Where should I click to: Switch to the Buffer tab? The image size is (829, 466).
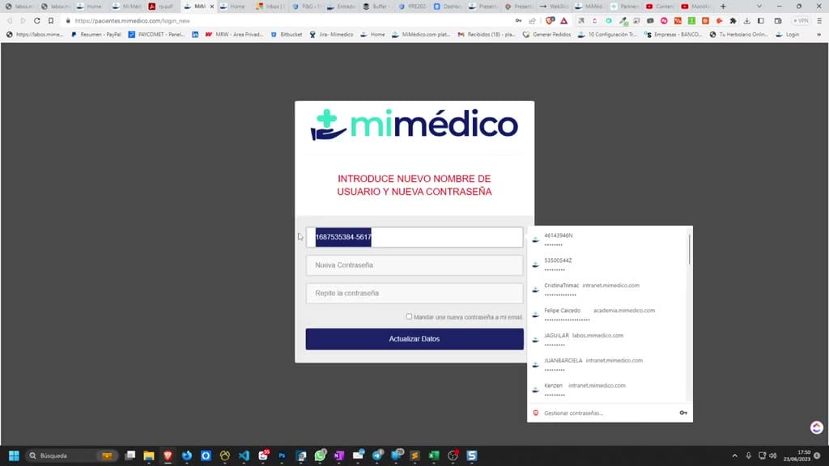pos(376,6)
